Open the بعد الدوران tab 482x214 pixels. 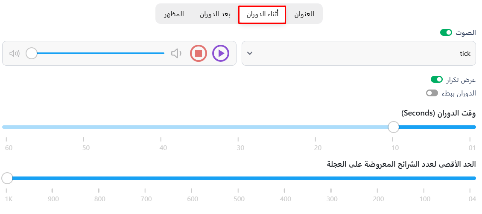[215, 14]
